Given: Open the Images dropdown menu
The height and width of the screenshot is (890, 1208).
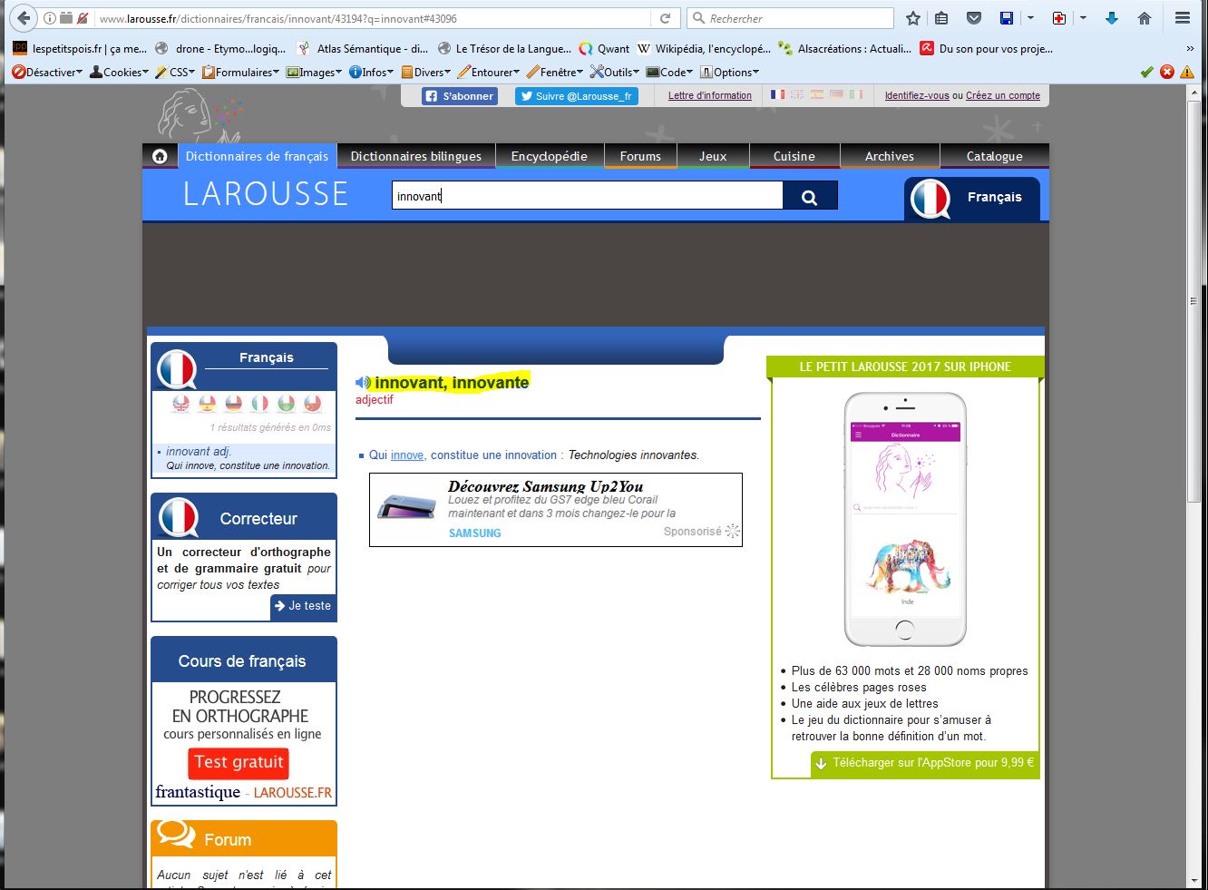Looking at the screenshot, I should pyautogui.click(x=315, y=73).
